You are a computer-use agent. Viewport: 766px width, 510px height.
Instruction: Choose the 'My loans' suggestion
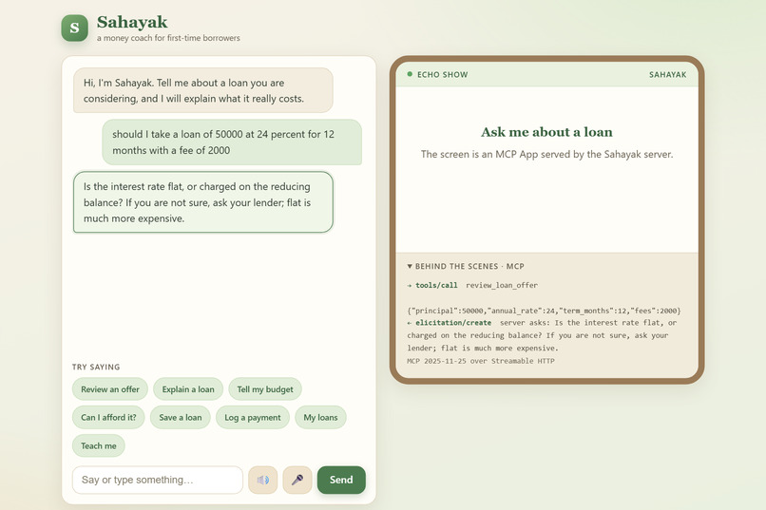pos(320,417)
